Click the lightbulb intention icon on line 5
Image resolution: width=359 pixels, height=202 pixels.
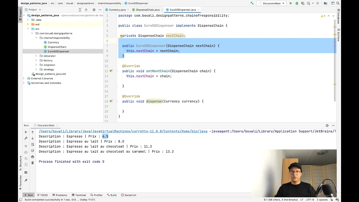tap(121, 36)
